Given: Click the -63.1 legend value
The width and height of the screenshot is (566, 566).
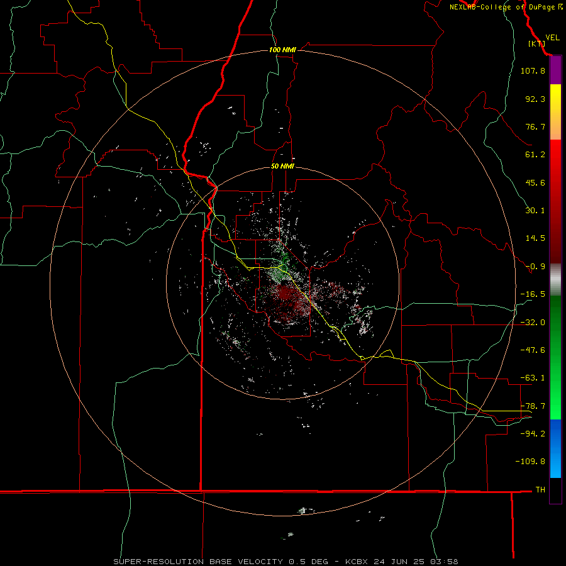Looking at the screenshot, I should click(533, 378).
